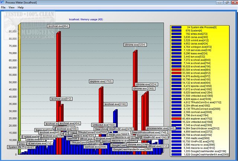Image resolution: width=238 pixels, height=161 pixels.
Task: Click the Process Meter title bar icon
Action: (x=2, y=2)
